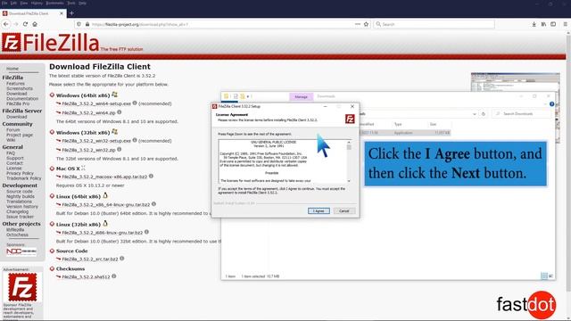Click the FileZilla screenshot thumbnail on page

point(516,82)
